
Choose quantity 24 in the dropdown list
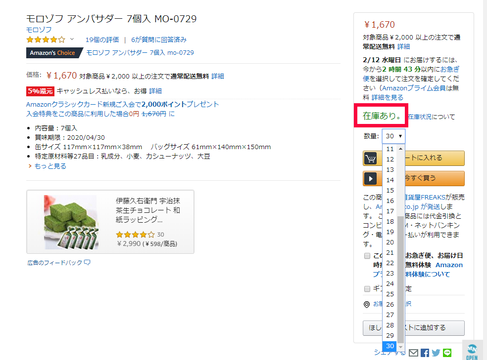(390, 283)
